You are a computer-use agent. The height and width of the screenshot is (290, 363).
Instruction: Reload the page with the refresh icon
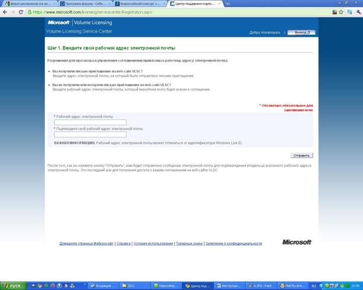(x=21, y=12)
